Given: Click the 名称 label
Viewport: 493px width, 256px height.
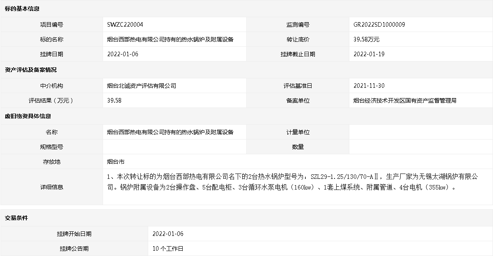Looking at the screenshot, I should tap(52, 132).
